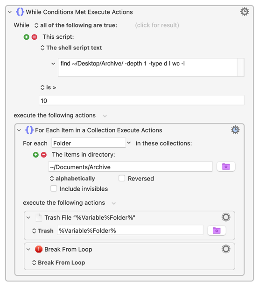
Task: Choose folder for ~/Documents/Archive path
Action: point(226,166)
